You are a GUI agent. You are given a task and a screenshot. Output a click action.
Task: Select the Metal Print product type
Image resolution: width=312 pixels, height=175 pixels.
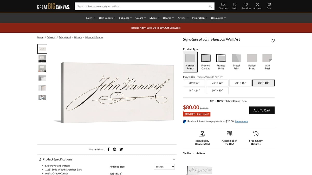pyautogui.click(x=236, y=62)
